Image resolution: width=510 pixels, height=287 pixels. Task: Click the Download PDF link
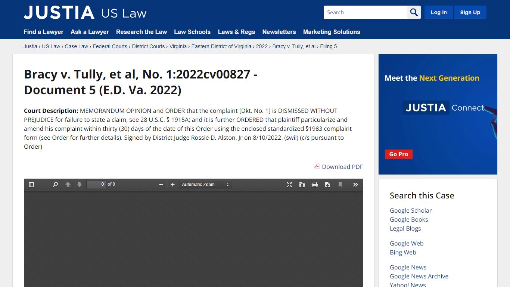342,167
